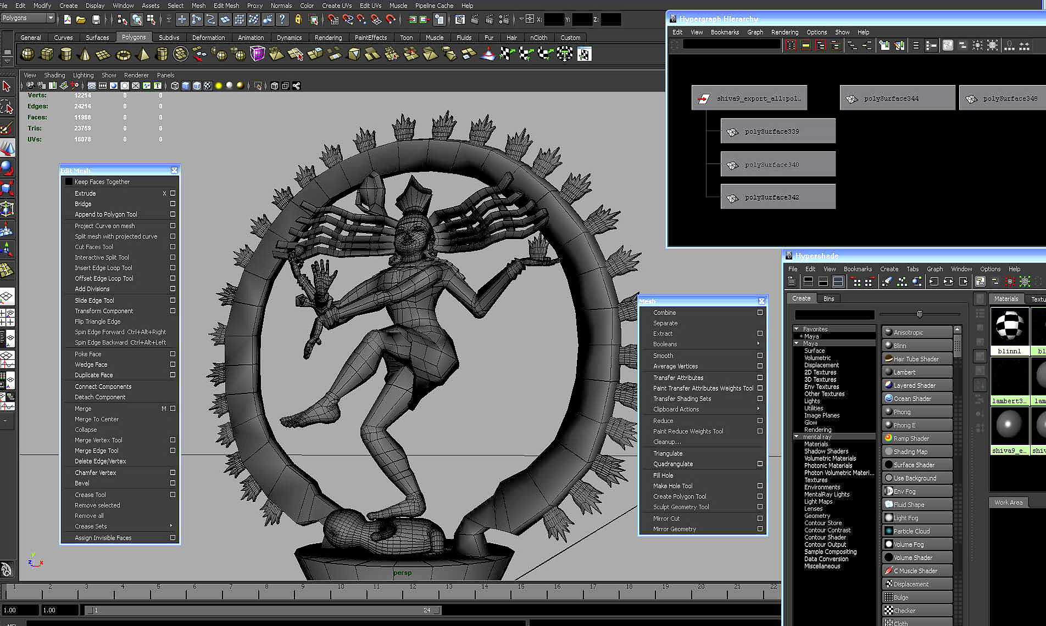Collapse the Favorites section in Hypershade
1046x626 pixels.
coord(796,329)
